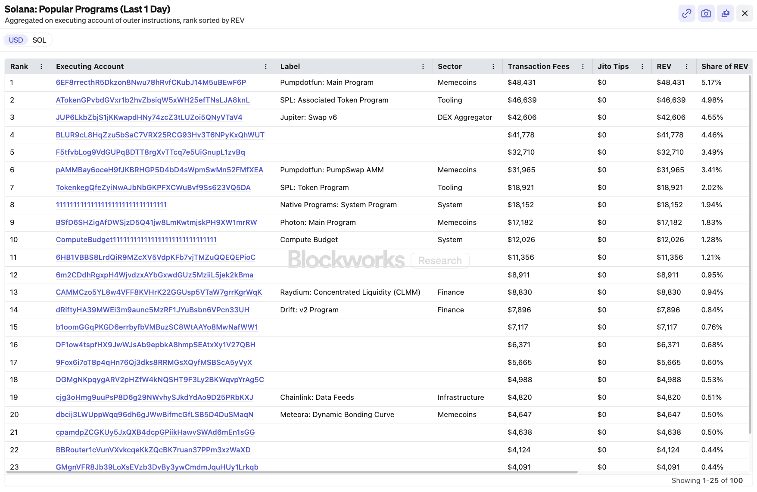Open the Sector column options menu
This screenshot has width=757, height=492.
coord(493,66)
